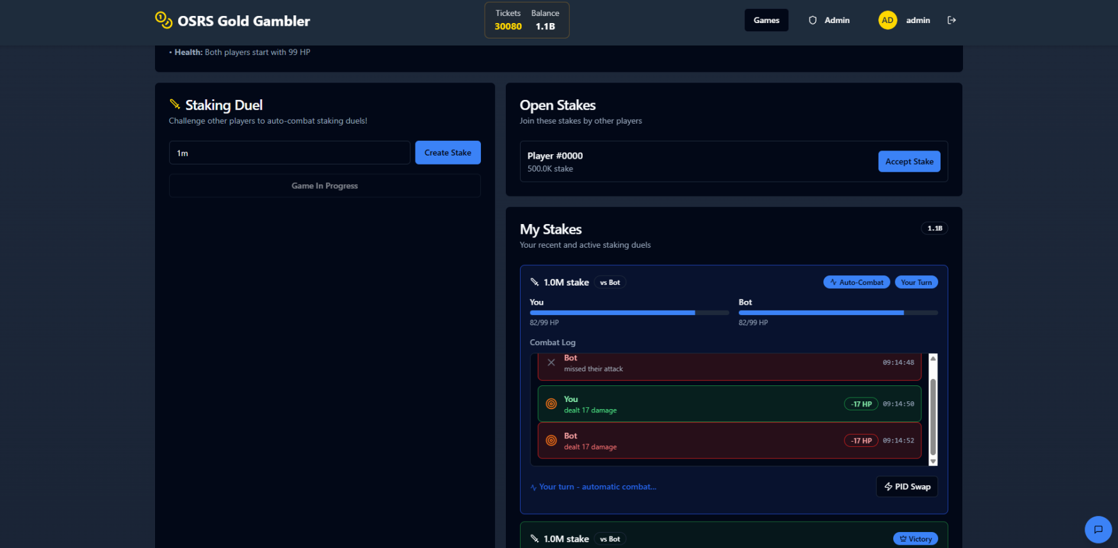Click the target icon on Bot dealt 17 damage

tap(551, 440)
